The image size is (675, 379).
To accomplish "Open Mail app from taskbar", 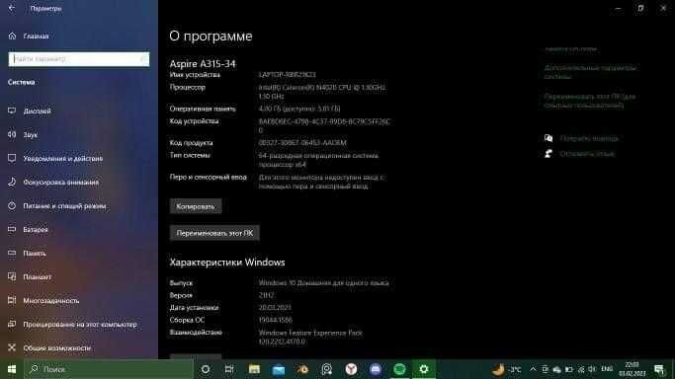I will click(x=279, y=369).
